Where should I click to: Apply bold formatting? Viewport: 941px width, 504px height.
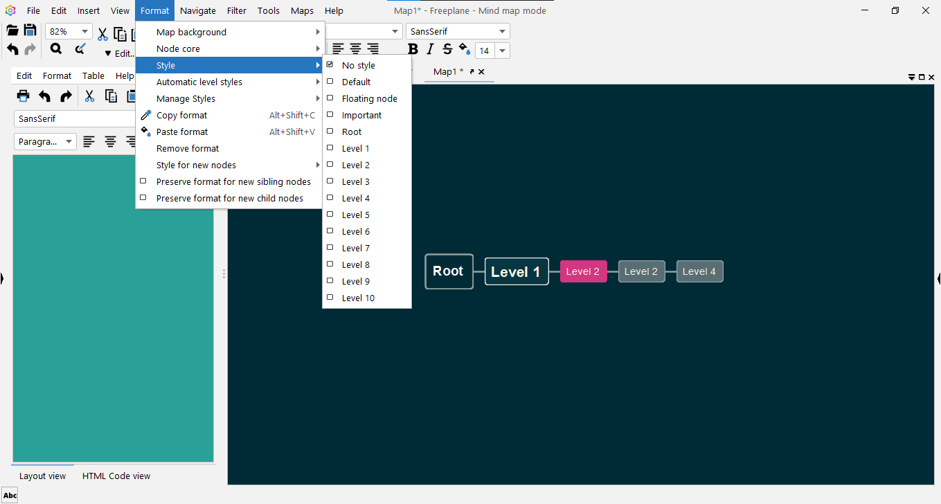click(x=413, y=48)
